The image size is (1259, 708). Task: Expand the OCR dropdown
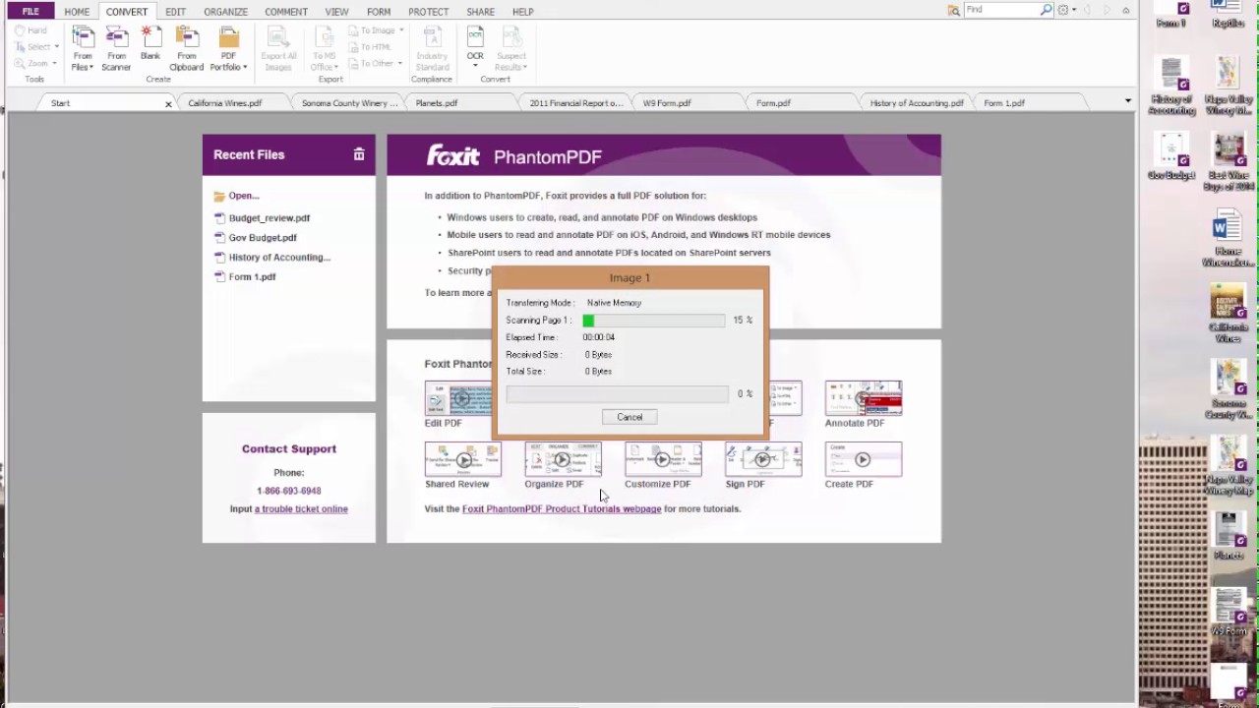[x=475, y=64]
